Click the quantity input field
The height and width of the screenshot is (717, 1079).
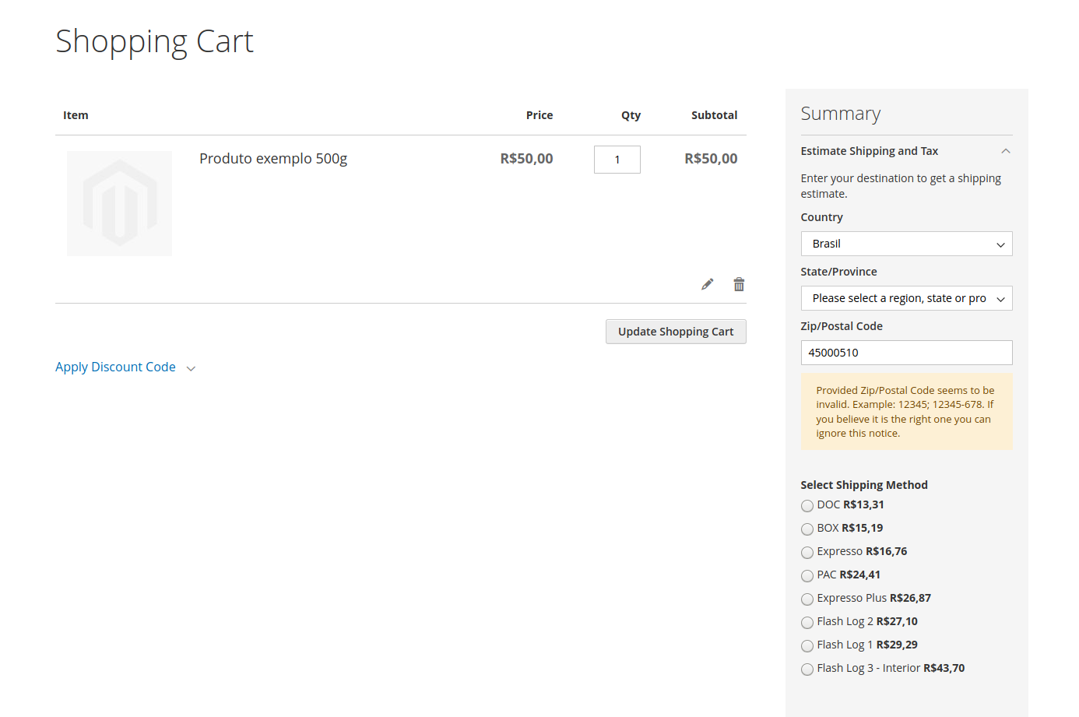tap(617, 160)
